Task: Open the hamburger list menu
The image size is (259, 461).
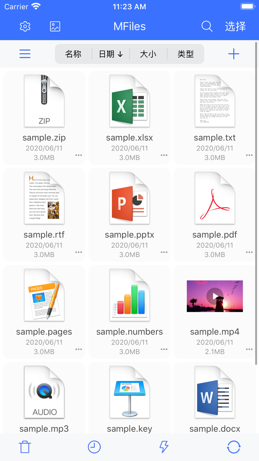Action: (25, 54)
